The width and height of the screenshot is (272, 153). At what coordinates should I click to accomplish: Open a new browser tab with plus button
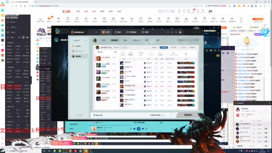tap(36, 2)
